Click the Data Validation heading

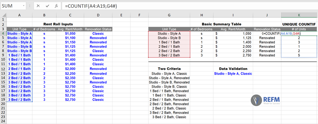(x=233, y=69)
